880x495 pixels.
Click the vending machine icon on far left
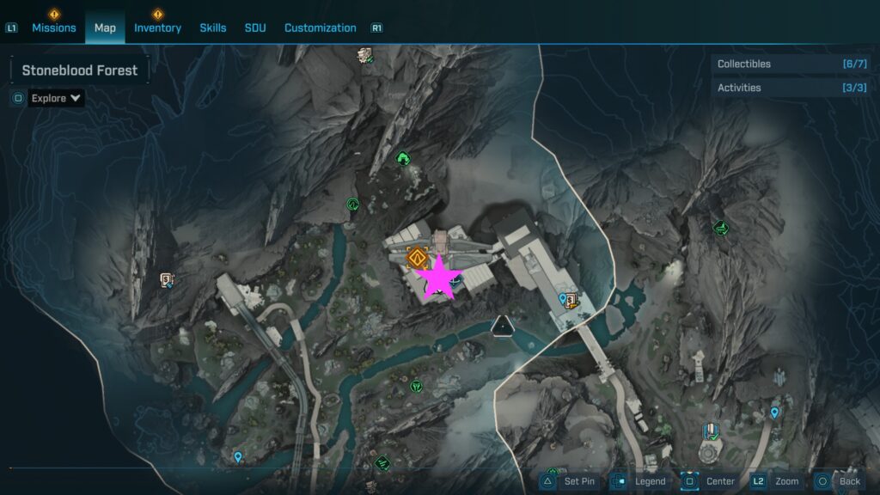pos(167,279)
